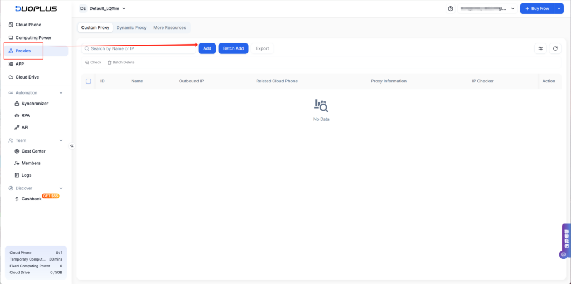
Task: Click the RPA robot icon
Action: click(17, 116)
